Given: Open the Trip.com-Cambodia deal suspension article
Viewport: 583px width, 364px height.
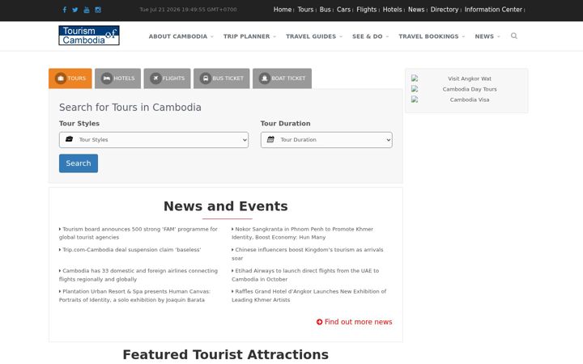Looking at the screenshot, I should 130,250.
